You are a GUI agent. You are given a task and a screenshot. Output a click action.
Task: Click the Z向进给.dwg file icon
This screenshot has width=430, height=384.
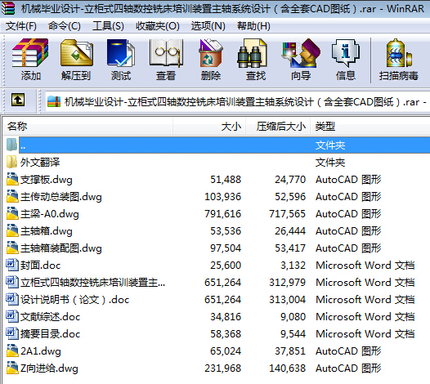(x=12, y=368)
